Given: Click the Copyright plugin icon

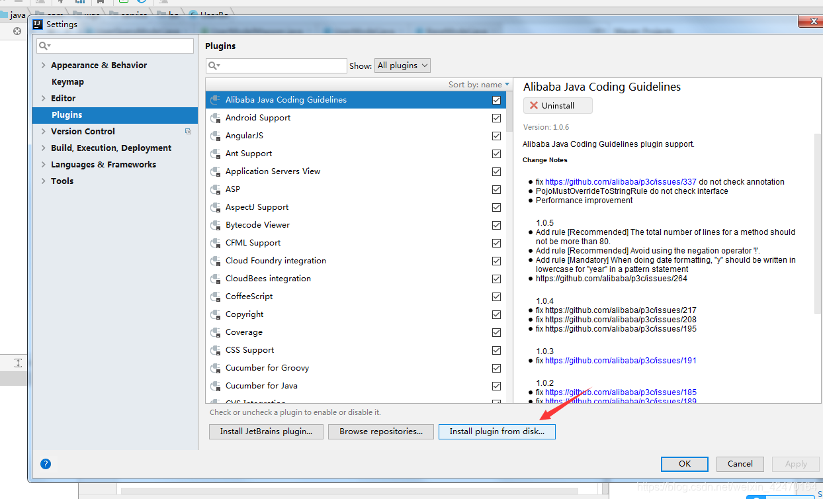Looking at the screenshot, I should 215,314.
